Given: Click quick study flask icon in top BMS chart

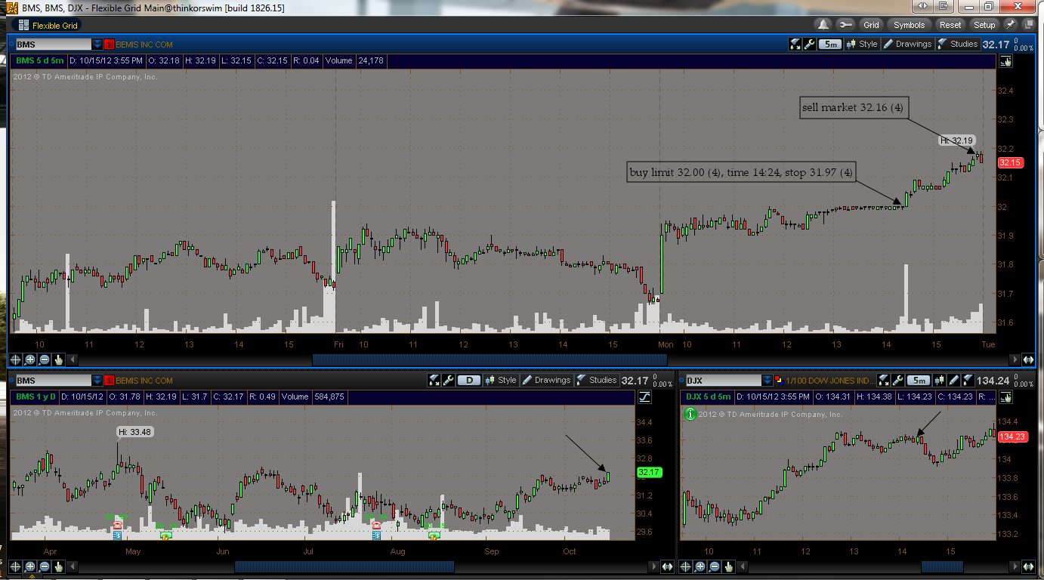Looking at the screenshot, I should pyautogui.click(x=795, y=44).
